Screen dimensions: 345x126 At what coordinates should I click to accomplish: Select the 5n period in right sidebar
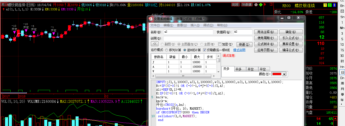(342, 17)
